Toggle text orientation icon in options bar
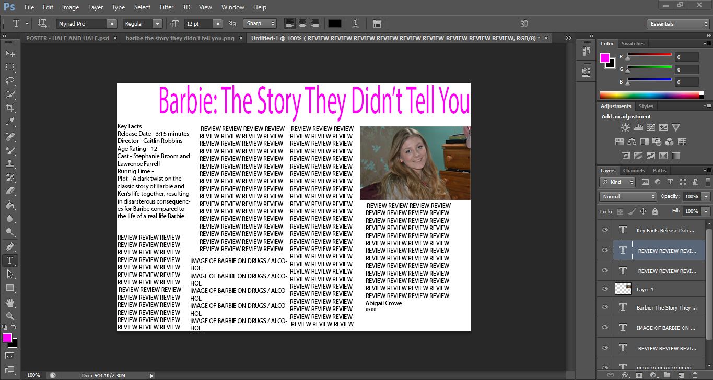The image size is (713, 380). [x=43, y=23]
